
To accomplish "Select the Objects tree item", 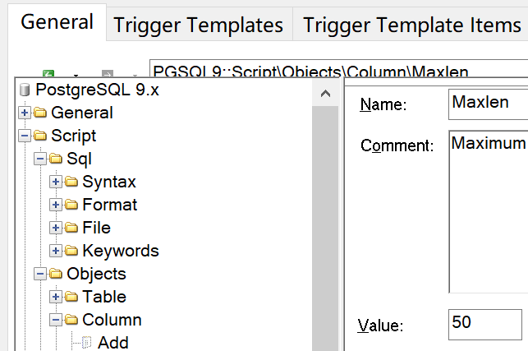I will tap(96, 274).
